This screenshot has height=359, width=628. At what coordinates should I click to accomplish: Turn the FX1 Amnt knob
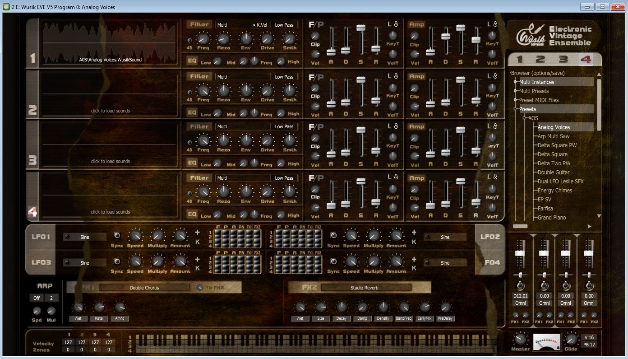[x=120, y=308]
